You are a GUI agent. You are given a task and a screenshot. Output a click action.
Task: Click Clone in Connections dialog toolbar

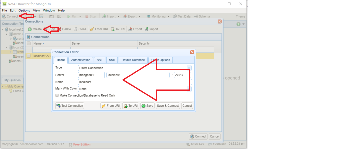coord(80,29)
